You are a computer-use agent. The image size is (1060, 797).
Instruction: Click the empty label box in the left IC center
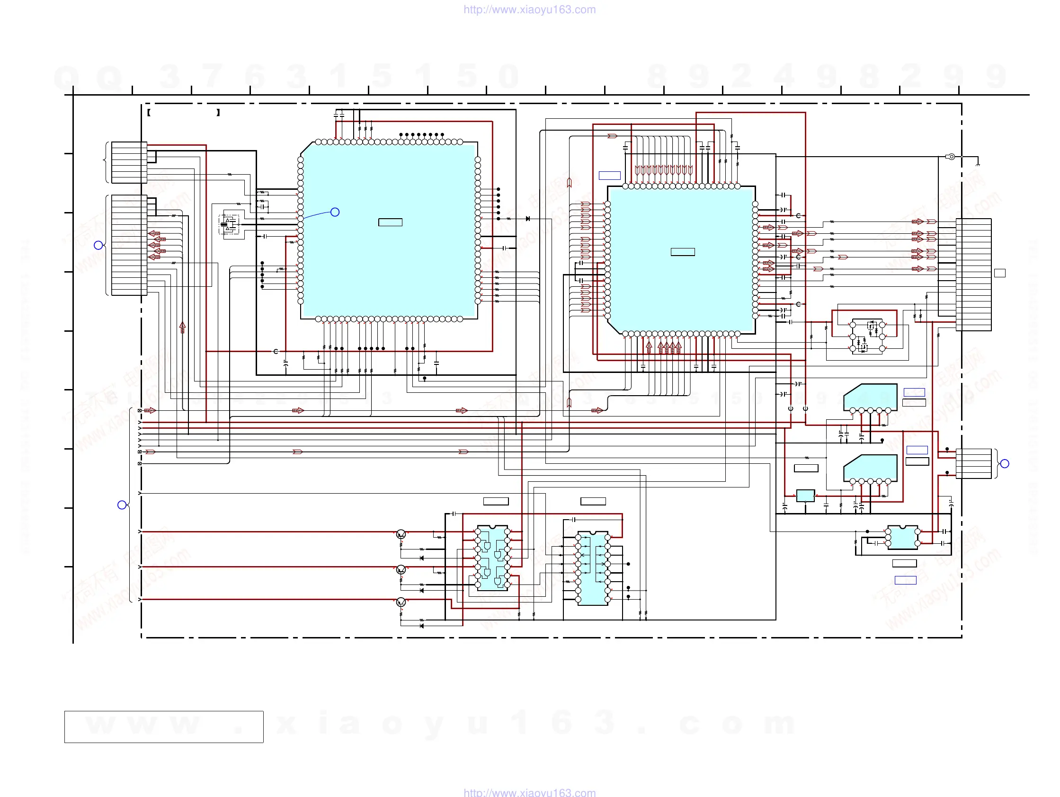point(390,222)
